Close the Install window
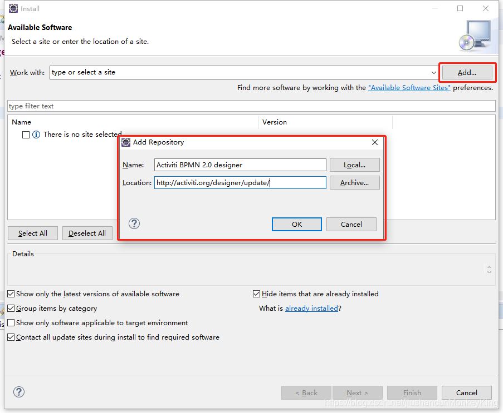503x413 pixels. pyautogui.click(x=486, y=8)
